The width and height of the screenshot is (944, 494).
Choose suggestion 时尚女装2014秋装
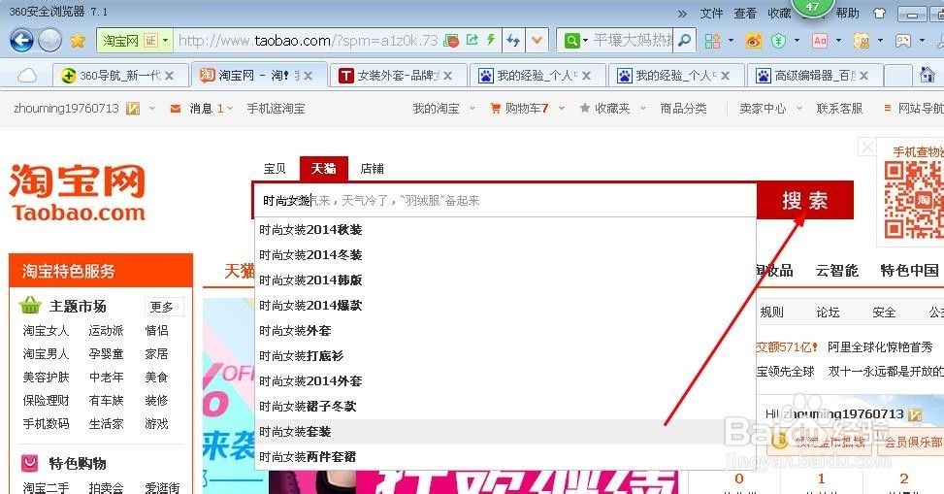pyautogui.click(x=505, y=229)
